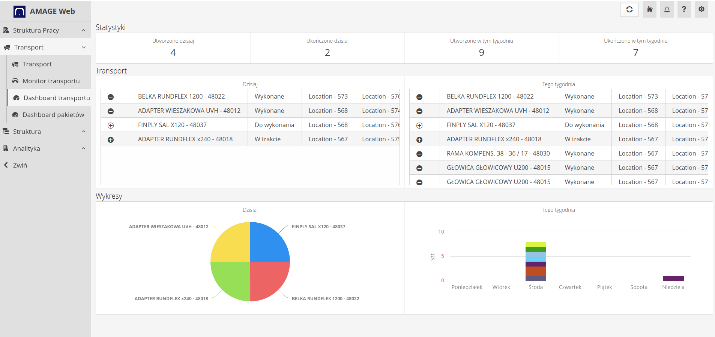The width and height of the screenshot is (715, 337).
Task: Click the AMAGE Web logo icon
Action: click(20, 12)
